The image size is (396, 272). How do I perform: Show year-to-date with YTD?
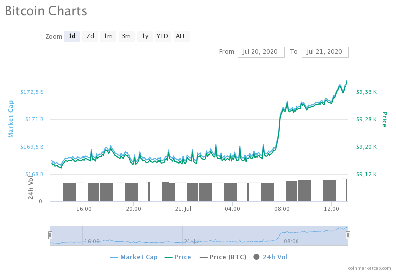click(162, 36)
